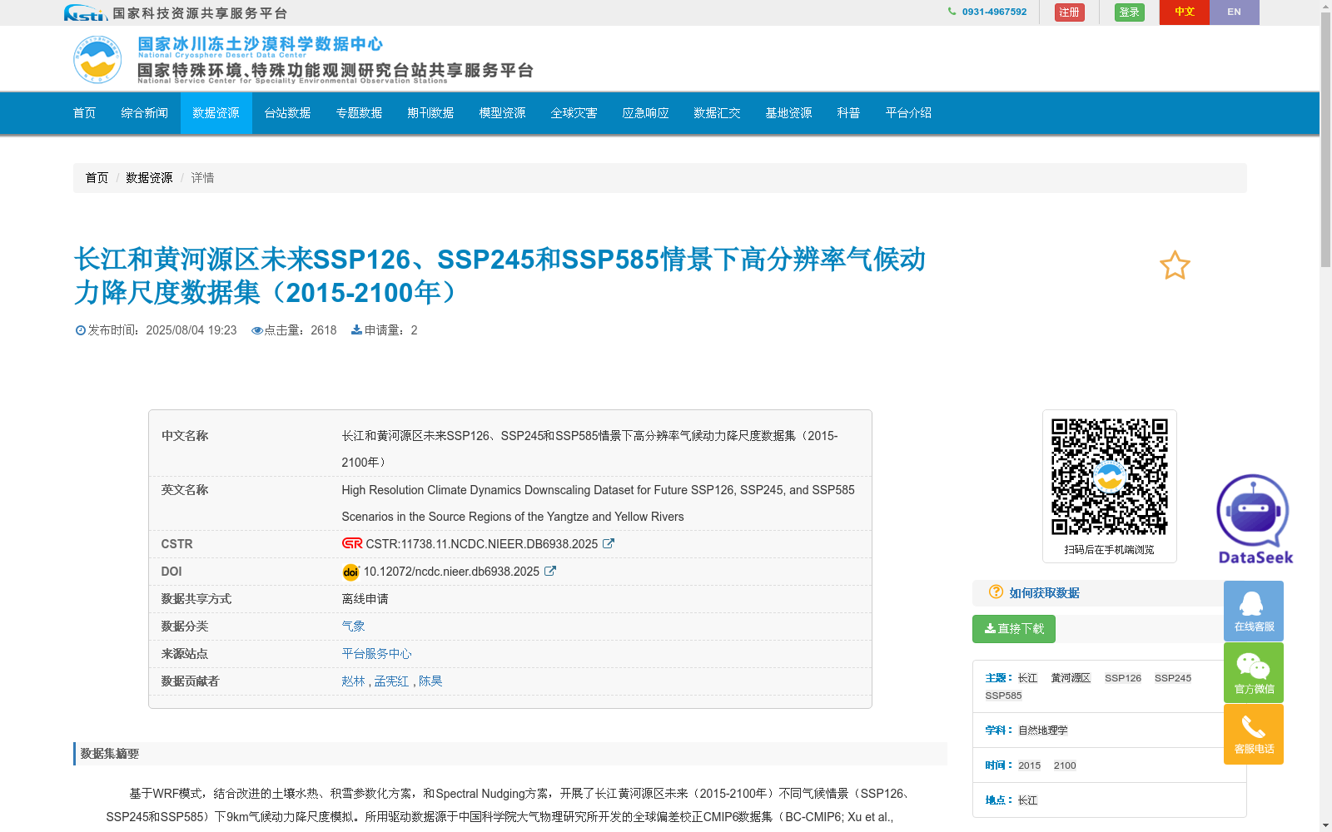Open the DOI external link icon
The height and width of the screenshot is (832, 1332).
[x=549, y=572]
